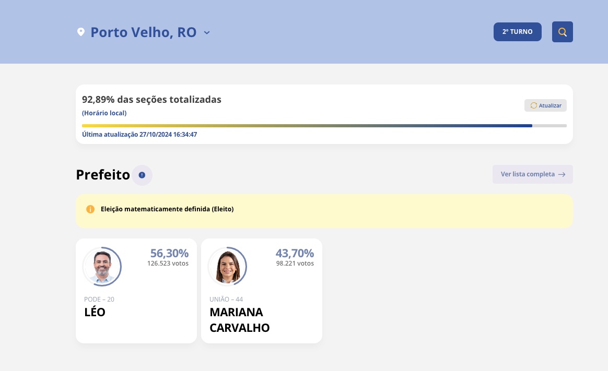Click the location pin icon
The height and width of the screenshot is (371, 608).
point(81,32)
